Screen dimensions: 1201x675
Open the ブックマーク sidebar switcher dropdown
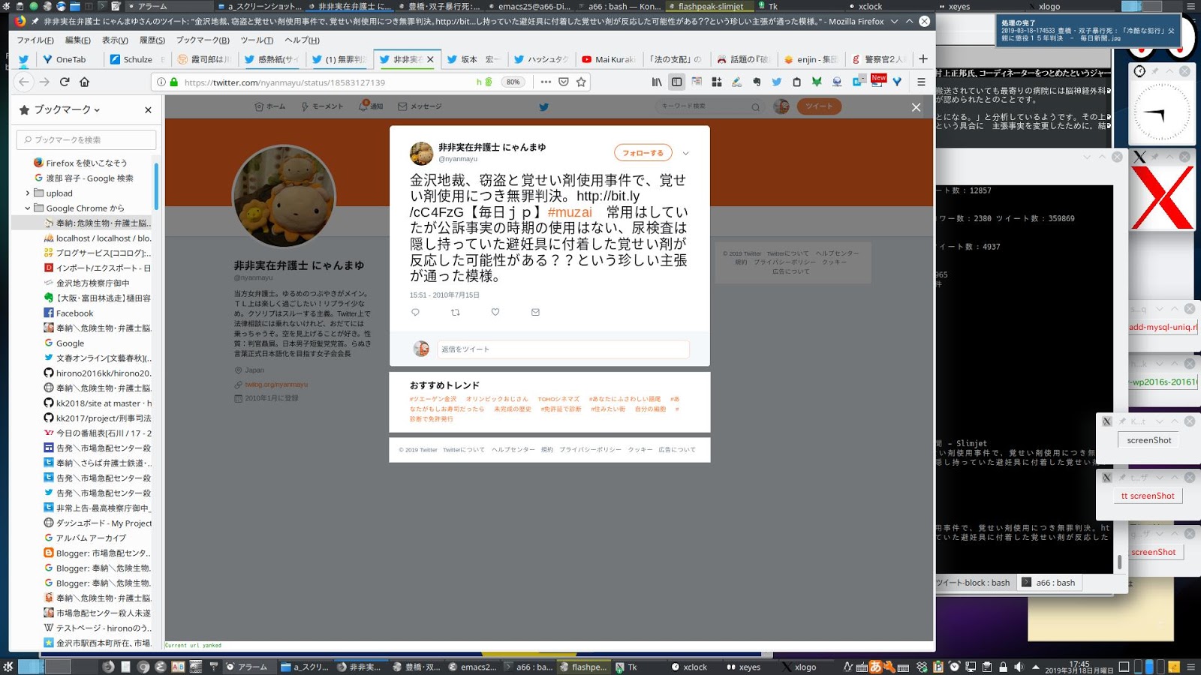click(x=66, y=109)
